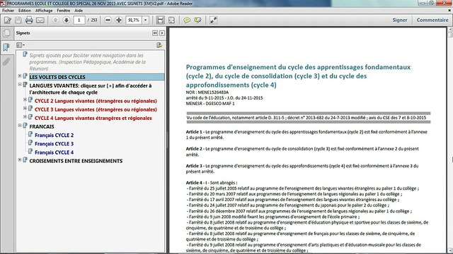Go to previous page arrow
453x254 pixels.
click(55, 20)
